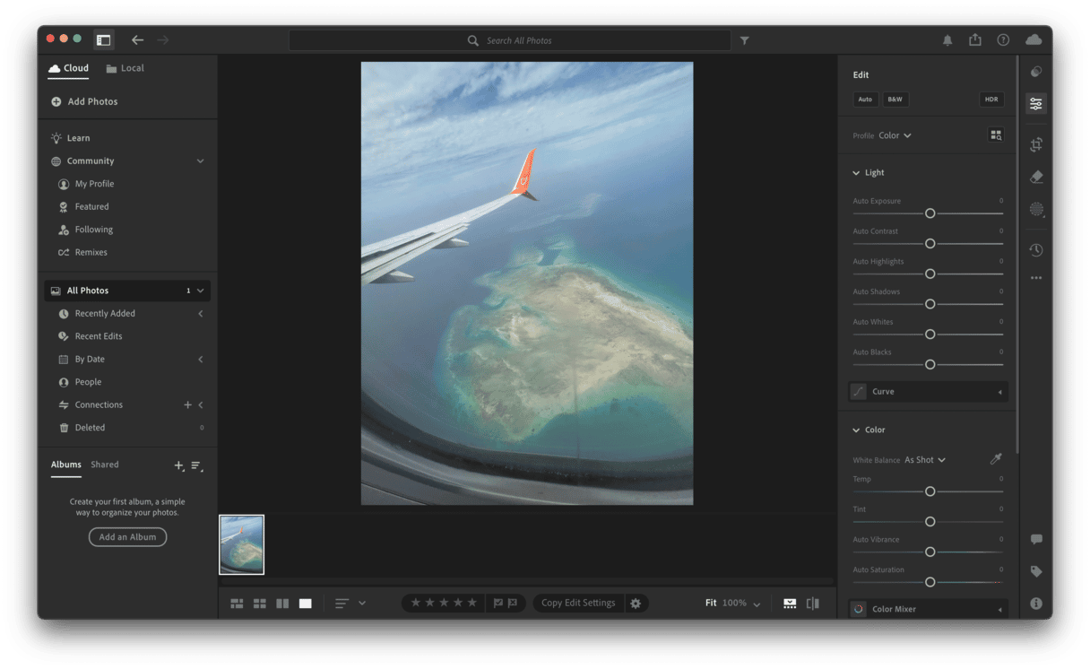Rate the photo five stars
Image resolution: width=1090 pixels, height=669 pixels.
472,603
